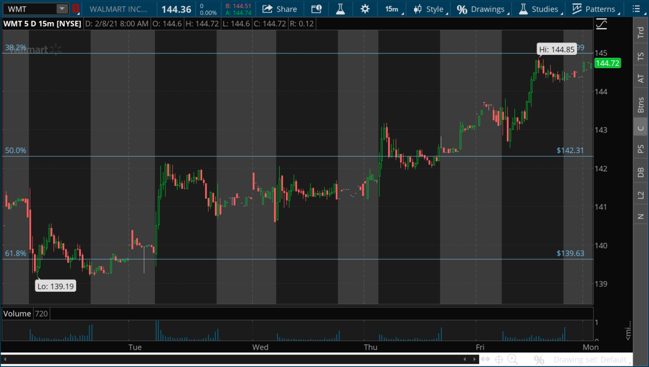649x367 pixels.
Task: Open chart settings gear icon
Action: click(365, 9)
